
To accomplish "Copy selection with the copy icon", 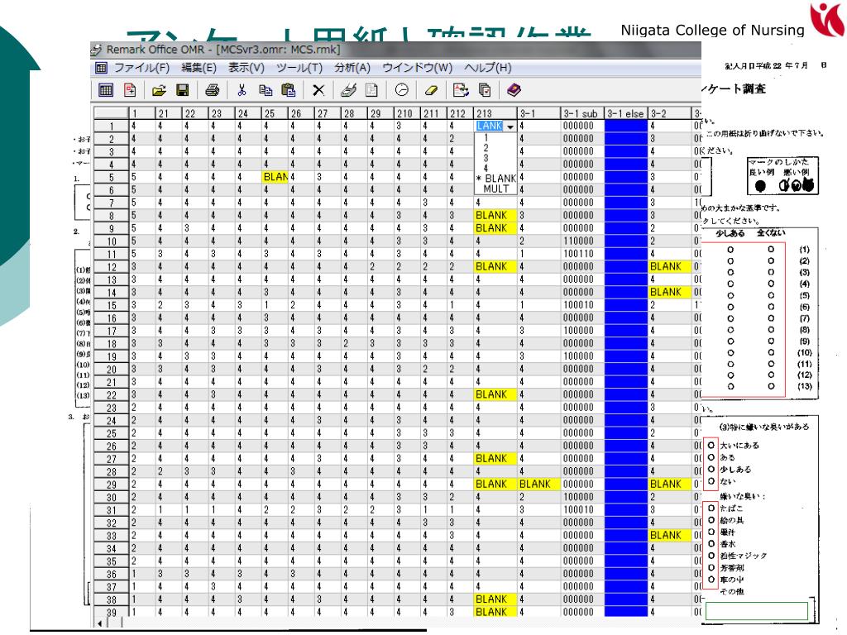I will tap(266, 90).
